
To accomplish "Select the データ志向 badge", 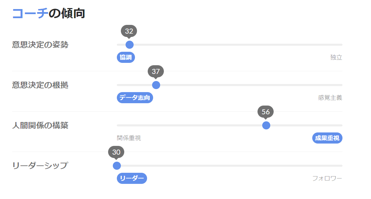I will coord(135,97).
